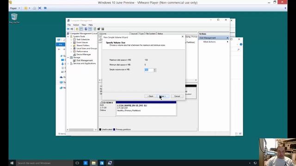Image resolution: width=296 pixels, height=166 pixels.
Task: Click the Type column header
Action: [x=142, y=34]
